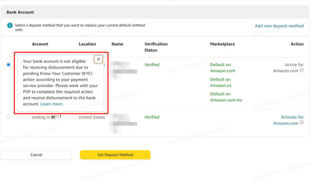Image resolution: width=312 pixels, height=186 pixels.
Task: Choose the account ending in 80 via radio button
Action: point(8,117)
